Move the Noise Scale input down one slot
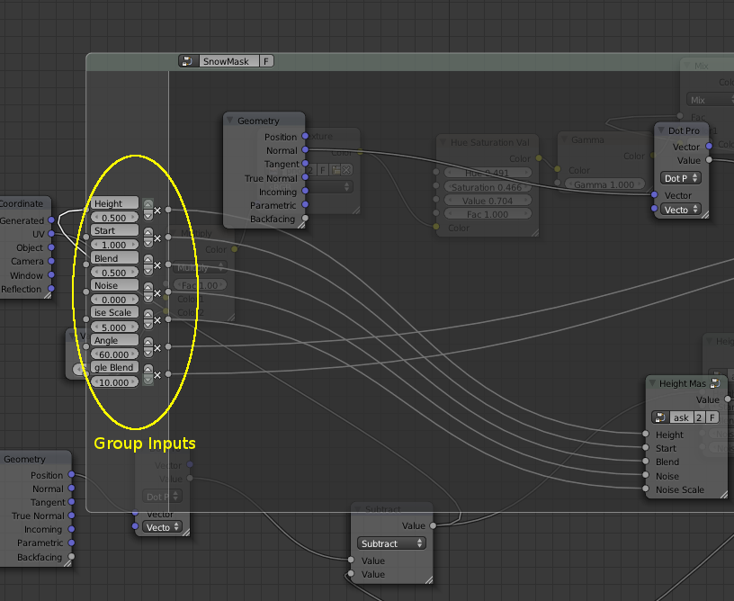The height and width of the screenshot is (601, 734). tap(148, 325)
